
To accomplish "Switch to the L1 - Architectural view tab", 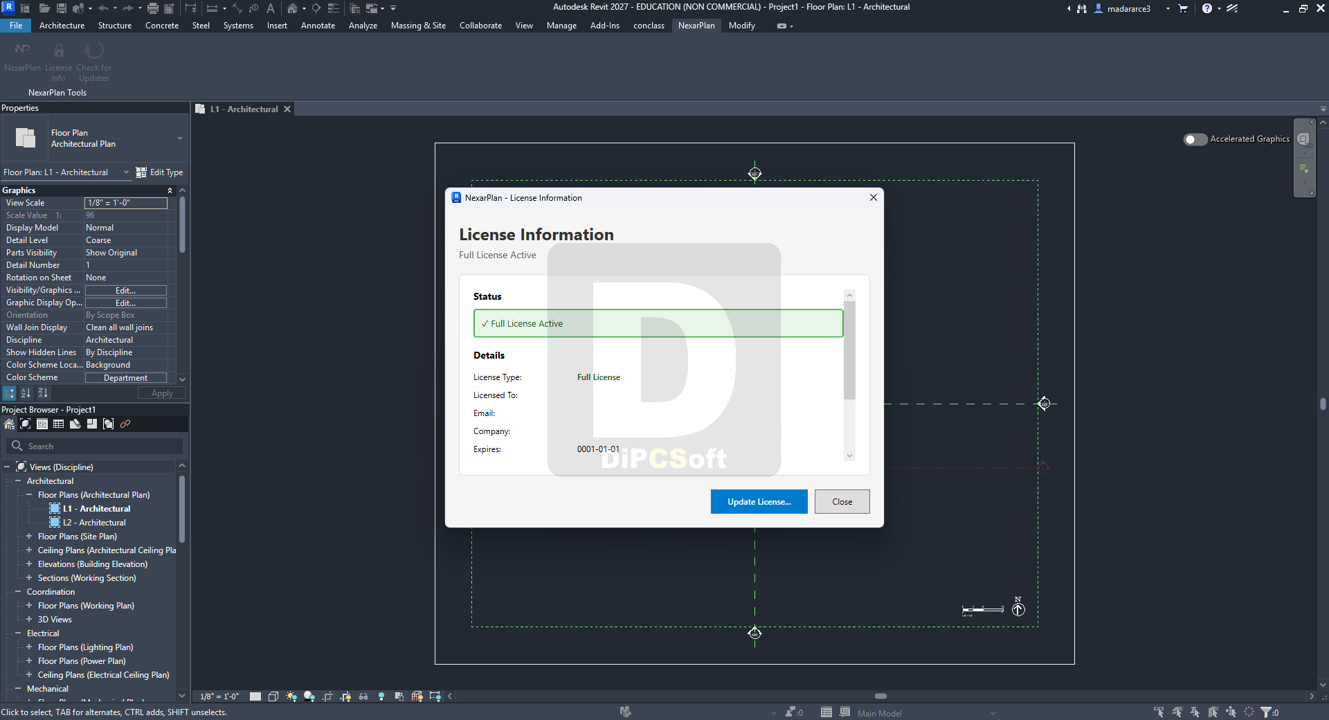I will (244, 109).
